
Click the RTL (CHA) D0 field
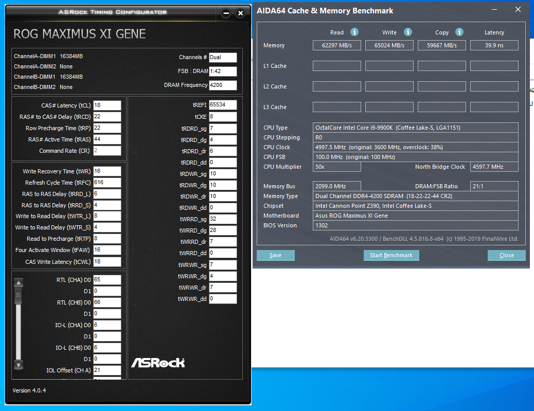click(x=108, y=280)
